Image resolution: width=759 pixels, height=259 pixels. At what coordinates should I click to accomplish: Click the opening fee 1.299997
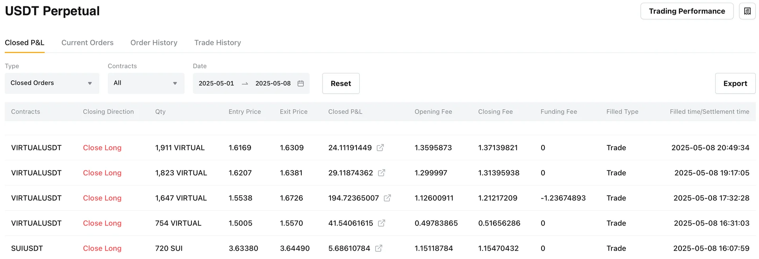click(431, 173)
